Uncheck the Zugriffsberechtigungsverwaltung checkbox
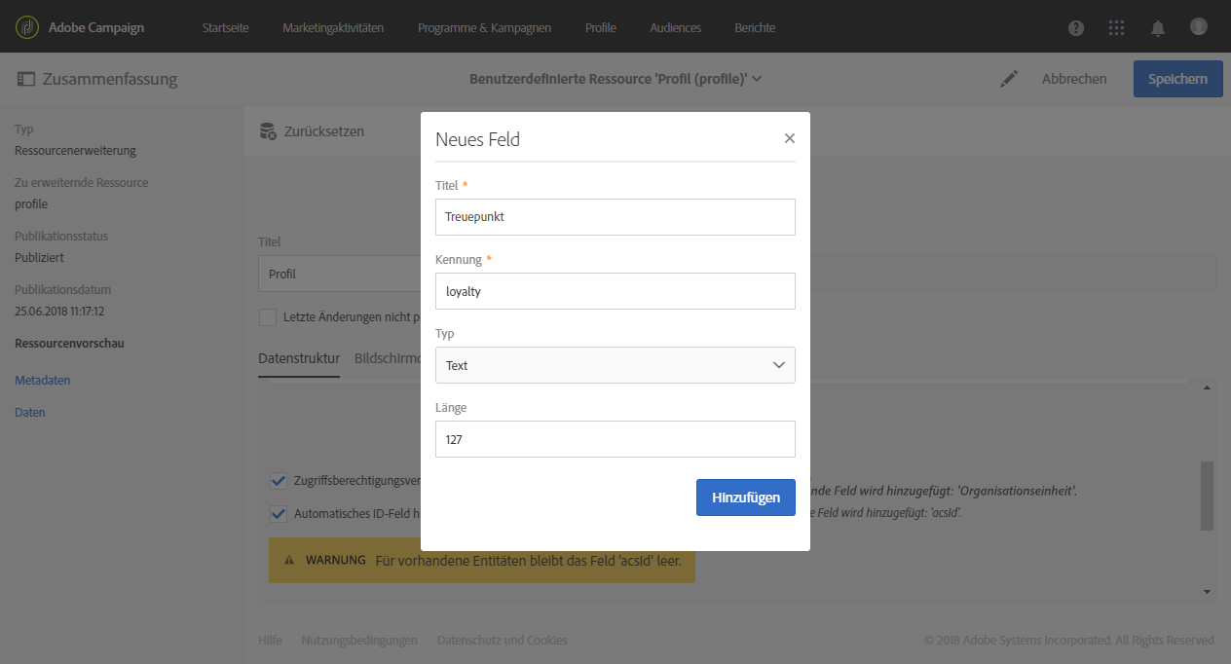The image size is (1231, 664). point(279,480)
